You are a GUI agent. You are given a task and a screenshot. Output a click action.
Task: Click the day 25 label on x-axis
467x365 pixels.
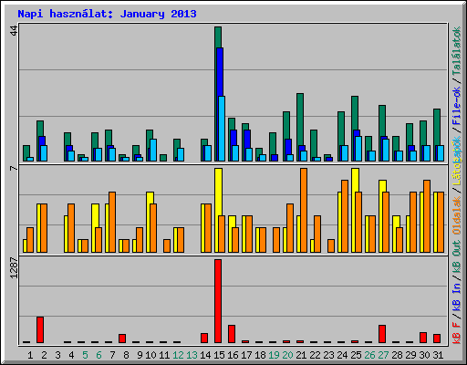click(356, 355)
